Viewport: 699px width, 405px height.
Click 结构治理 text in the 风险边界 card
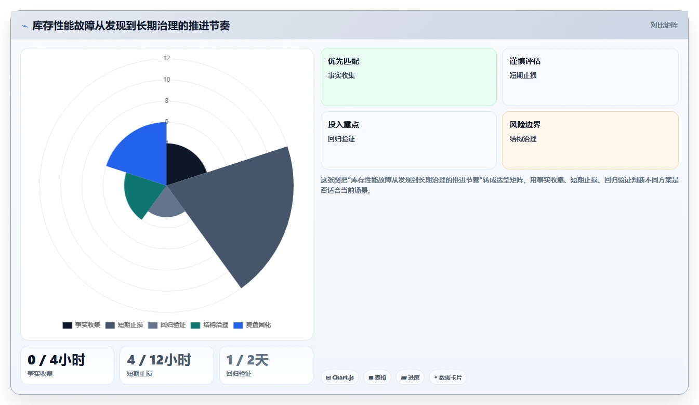pyautogui.click(x=523, y=139)
